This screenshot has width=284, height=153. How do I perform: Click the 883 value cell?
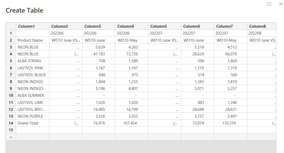(x=198, y=102)
